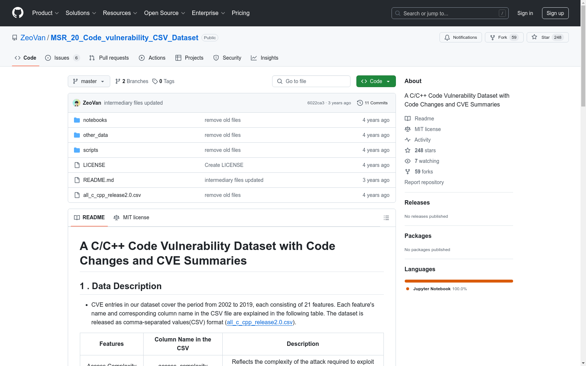Screen dimensions: 586x366
Task: Click ZeoVan's avatar in the commit bar
Action: point(77,103)
